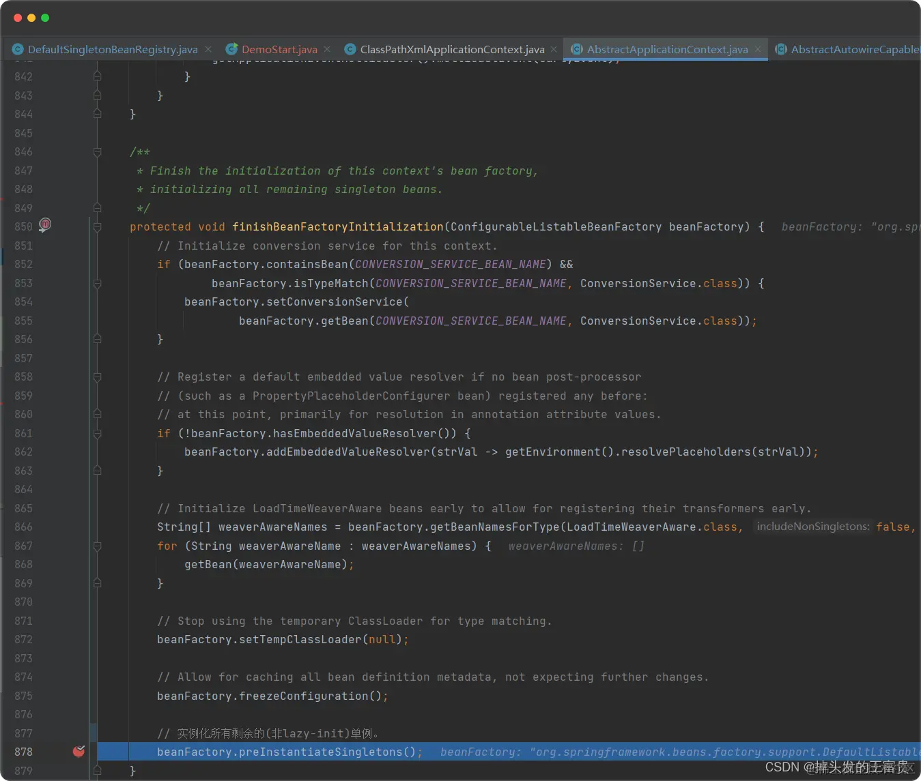921x781 pixels.
Task: Click CONVERSION_SERVICE_BEAN_NAME on line 855
Action: [471, 321]
